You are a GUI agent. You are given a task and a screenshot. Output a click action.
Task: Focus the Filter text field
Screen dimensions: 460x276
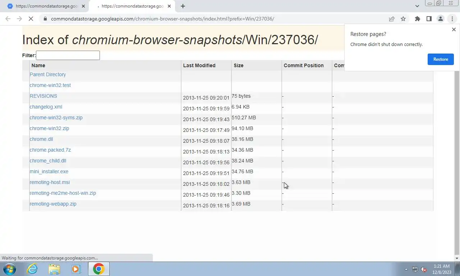(x=68, y=55)
